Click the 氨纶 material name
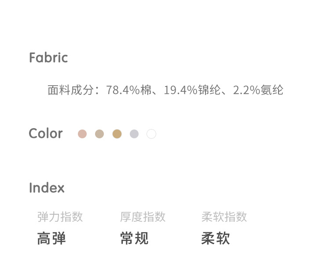The width and height of the screenshot is (330, 263). (272, 90)
